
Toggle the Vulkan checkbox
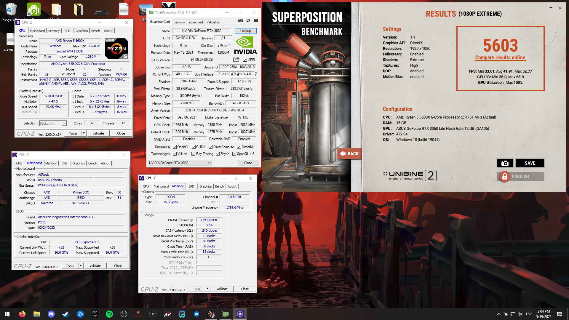175,154
